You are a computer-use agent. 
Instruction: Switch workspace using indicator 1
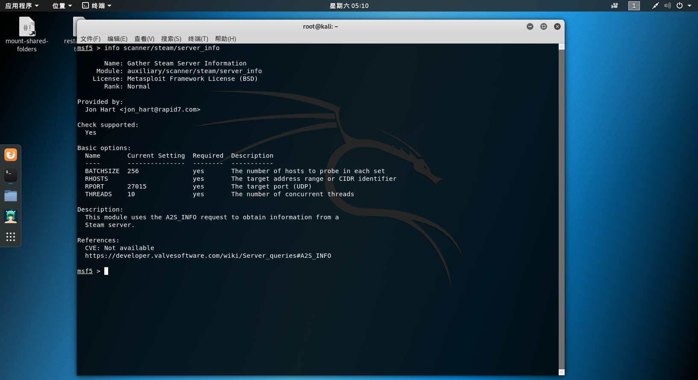634,6
